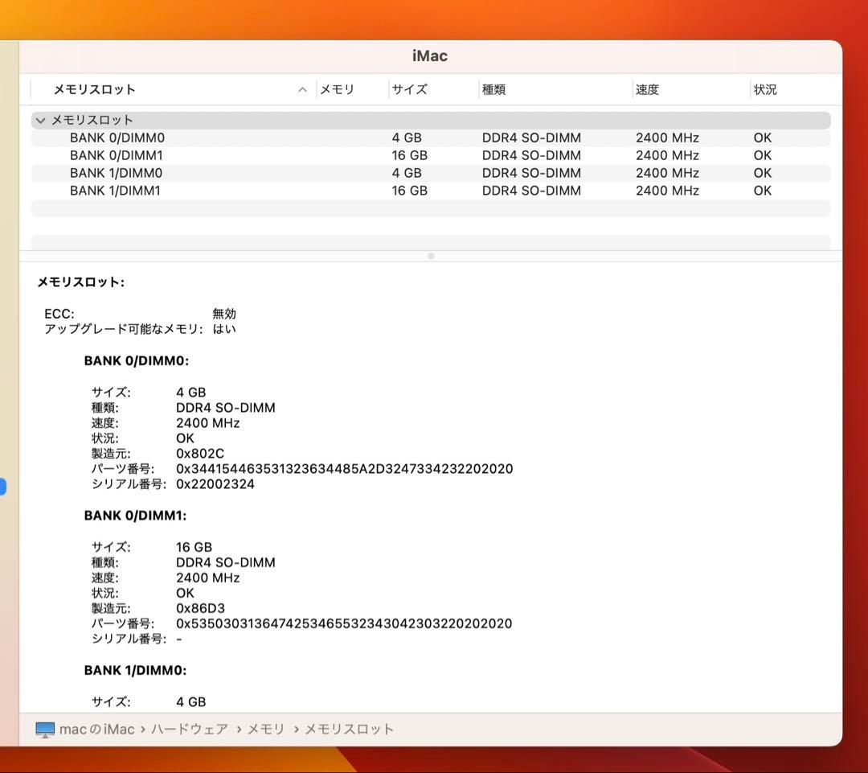Open the ハードウェア breadcrumb link

[x=190, y=728]
